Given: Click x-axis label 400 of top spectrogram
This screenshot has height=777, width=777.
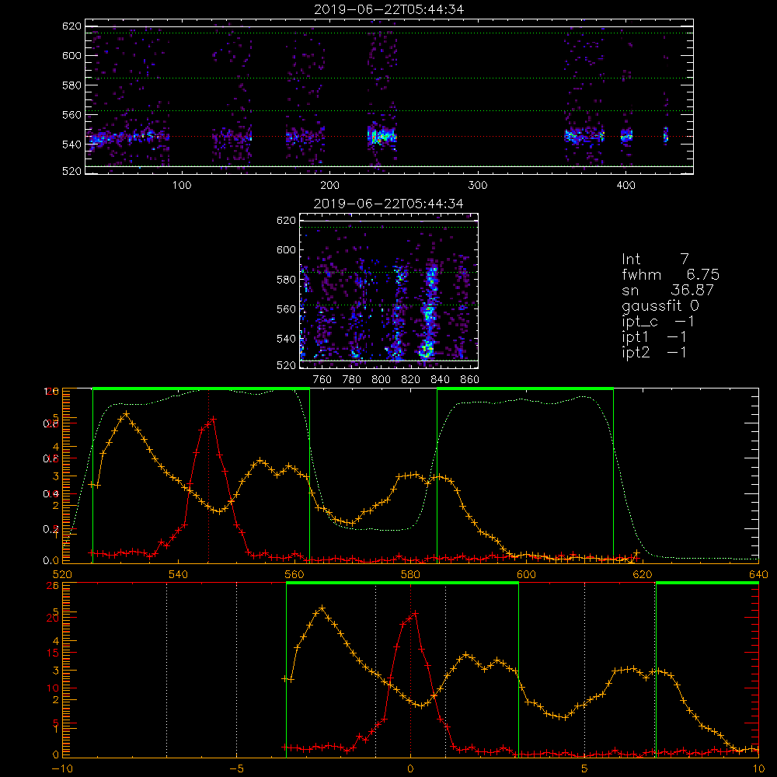Looking at the screenshot, I should tap(625, 186).
